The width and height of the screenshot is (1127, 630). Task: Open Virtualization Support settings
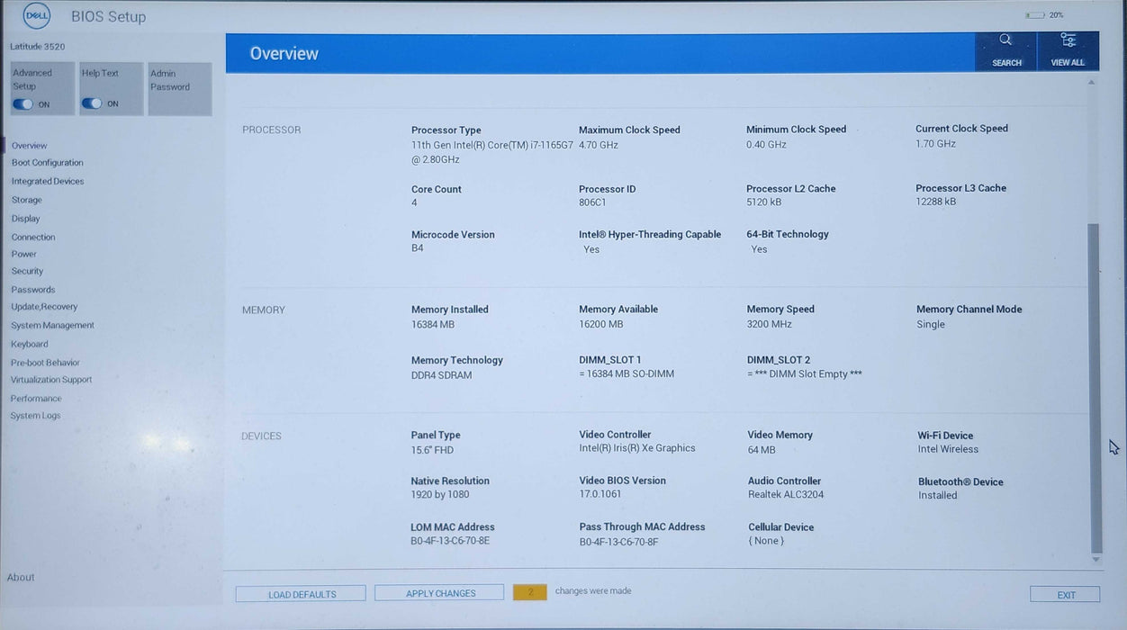point(51,380)
